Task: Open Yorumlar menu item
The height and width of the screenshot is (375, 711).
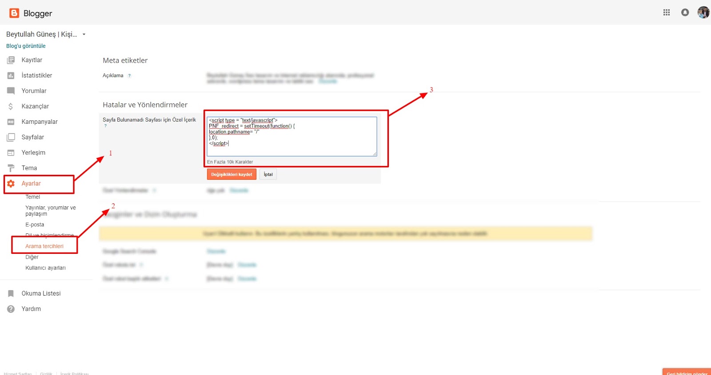Action: [34, 91]
